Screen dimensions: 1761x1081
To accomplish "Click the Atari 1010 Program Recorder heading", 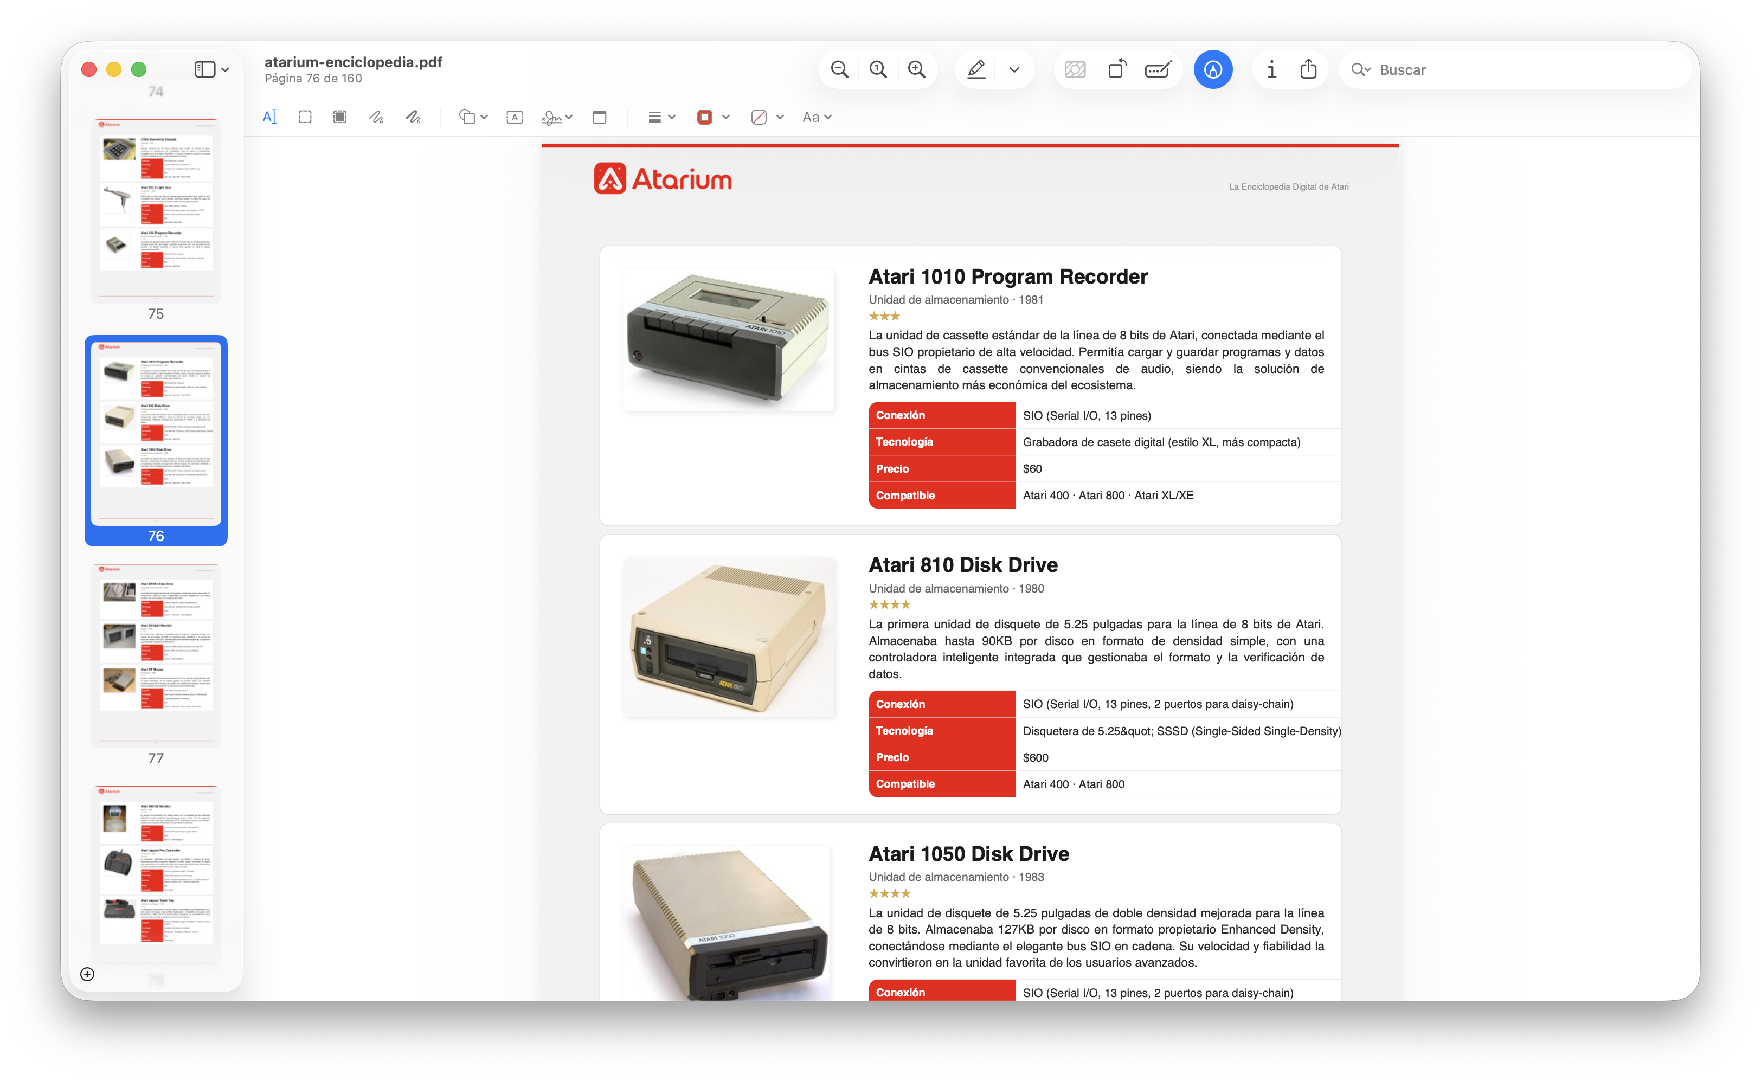I will tap(1007, 276).
